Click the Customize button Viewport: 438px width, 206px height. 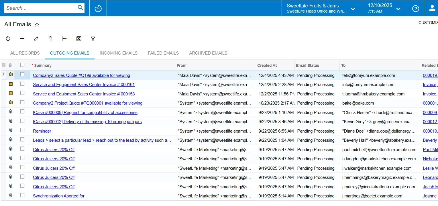tap(428, 23)
